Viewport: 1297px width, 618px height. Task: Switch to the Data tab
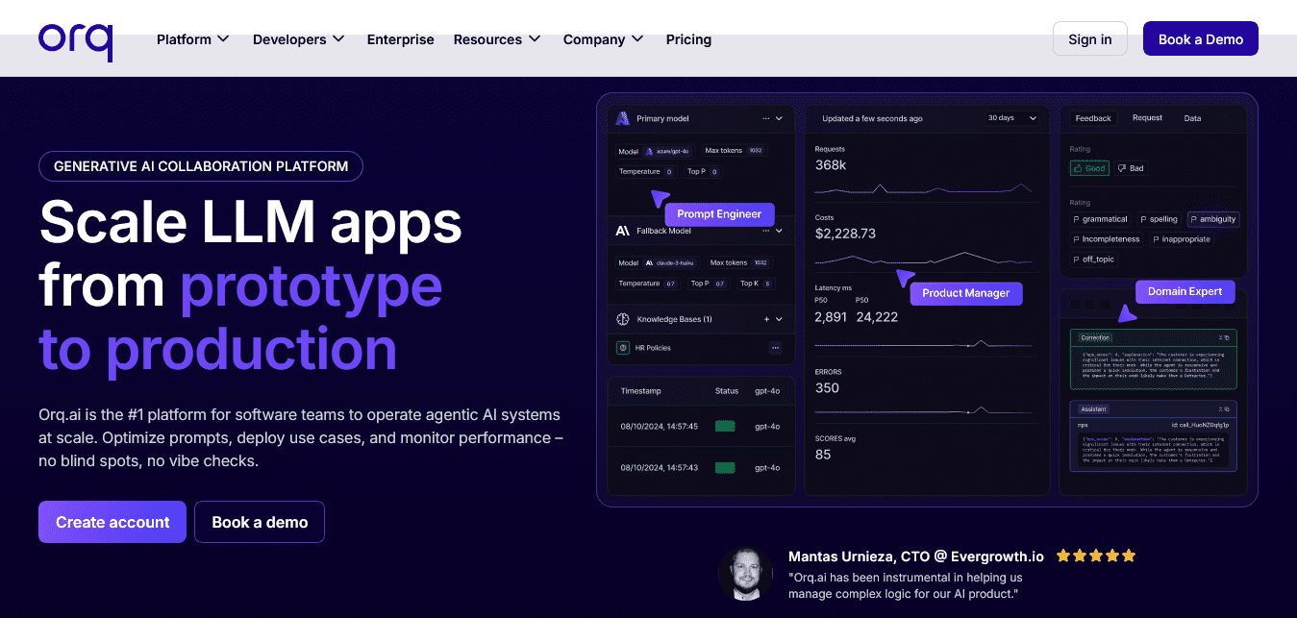(x=1192, y=118)
